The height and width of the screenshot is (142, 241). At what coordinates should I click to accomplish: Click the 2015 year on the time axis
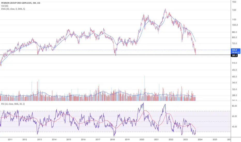coord(69,139)
